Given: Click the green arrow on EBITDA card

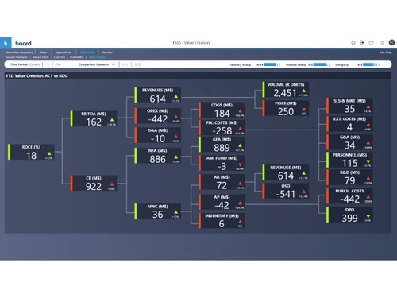Looking at the screenshot, I should [112, 120].
